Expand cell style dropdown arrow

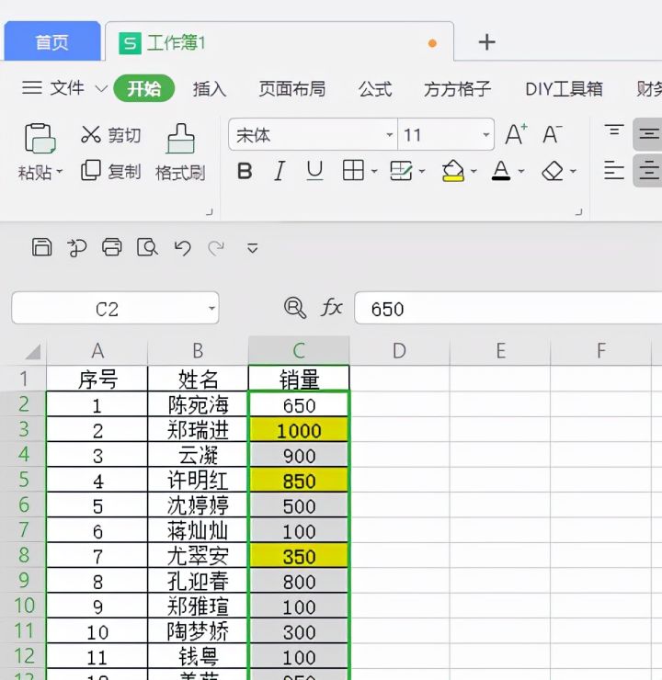click(422, 171)
